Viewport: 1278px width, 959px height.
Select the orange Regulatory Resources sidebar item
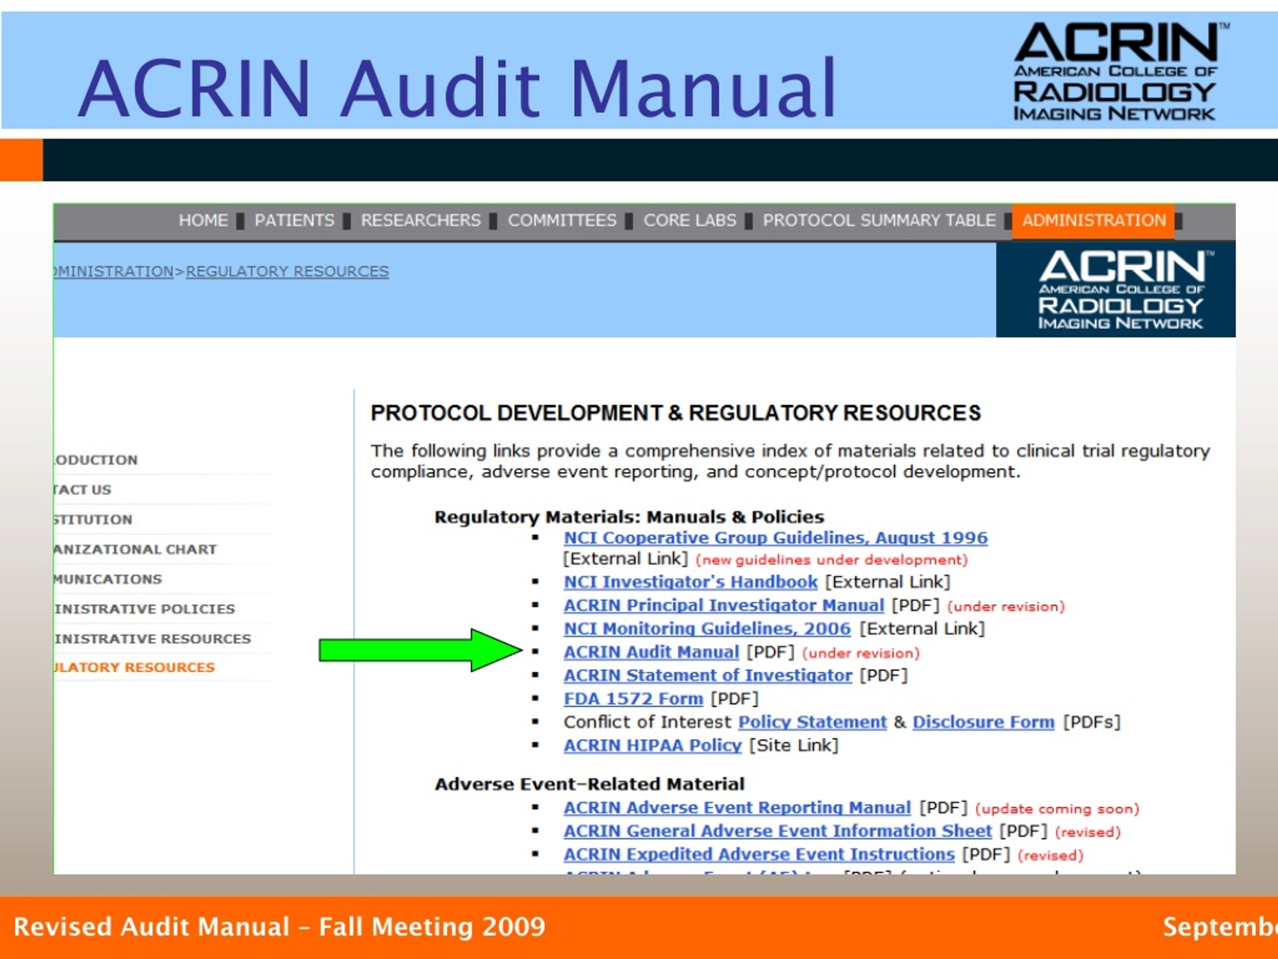134,667
